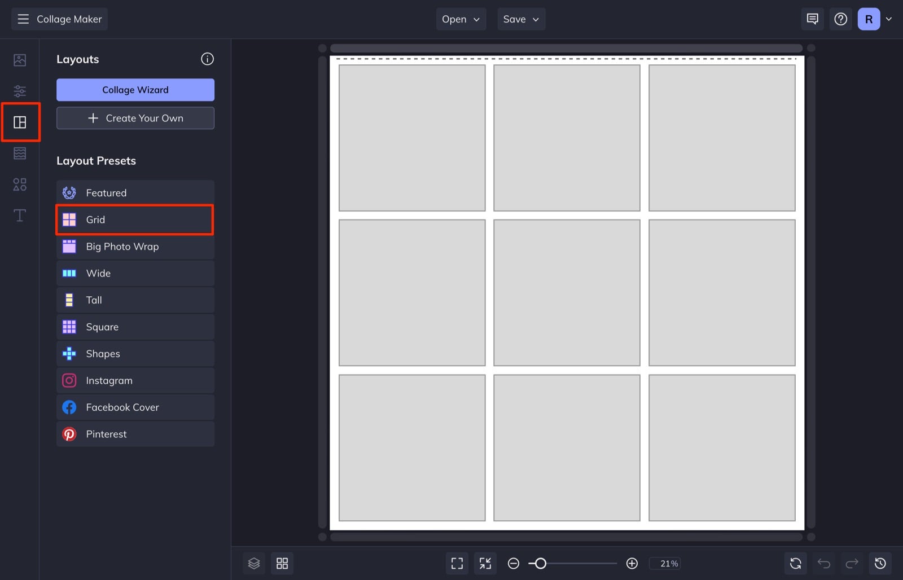This screenshot has height=580, width=903.
Task: Click Create Your Own layout
Action: click(x=135, y=118)
